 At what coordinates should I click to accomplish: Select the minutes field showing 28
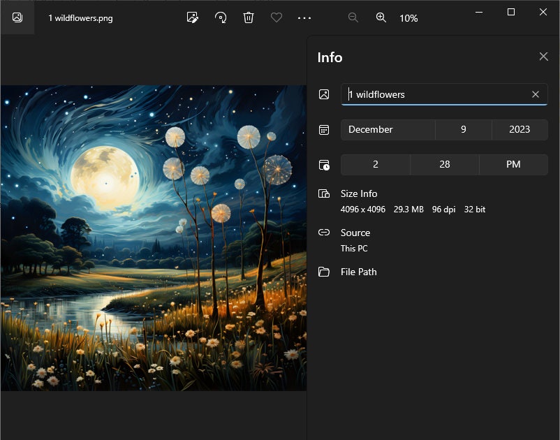tap(445, 165)
